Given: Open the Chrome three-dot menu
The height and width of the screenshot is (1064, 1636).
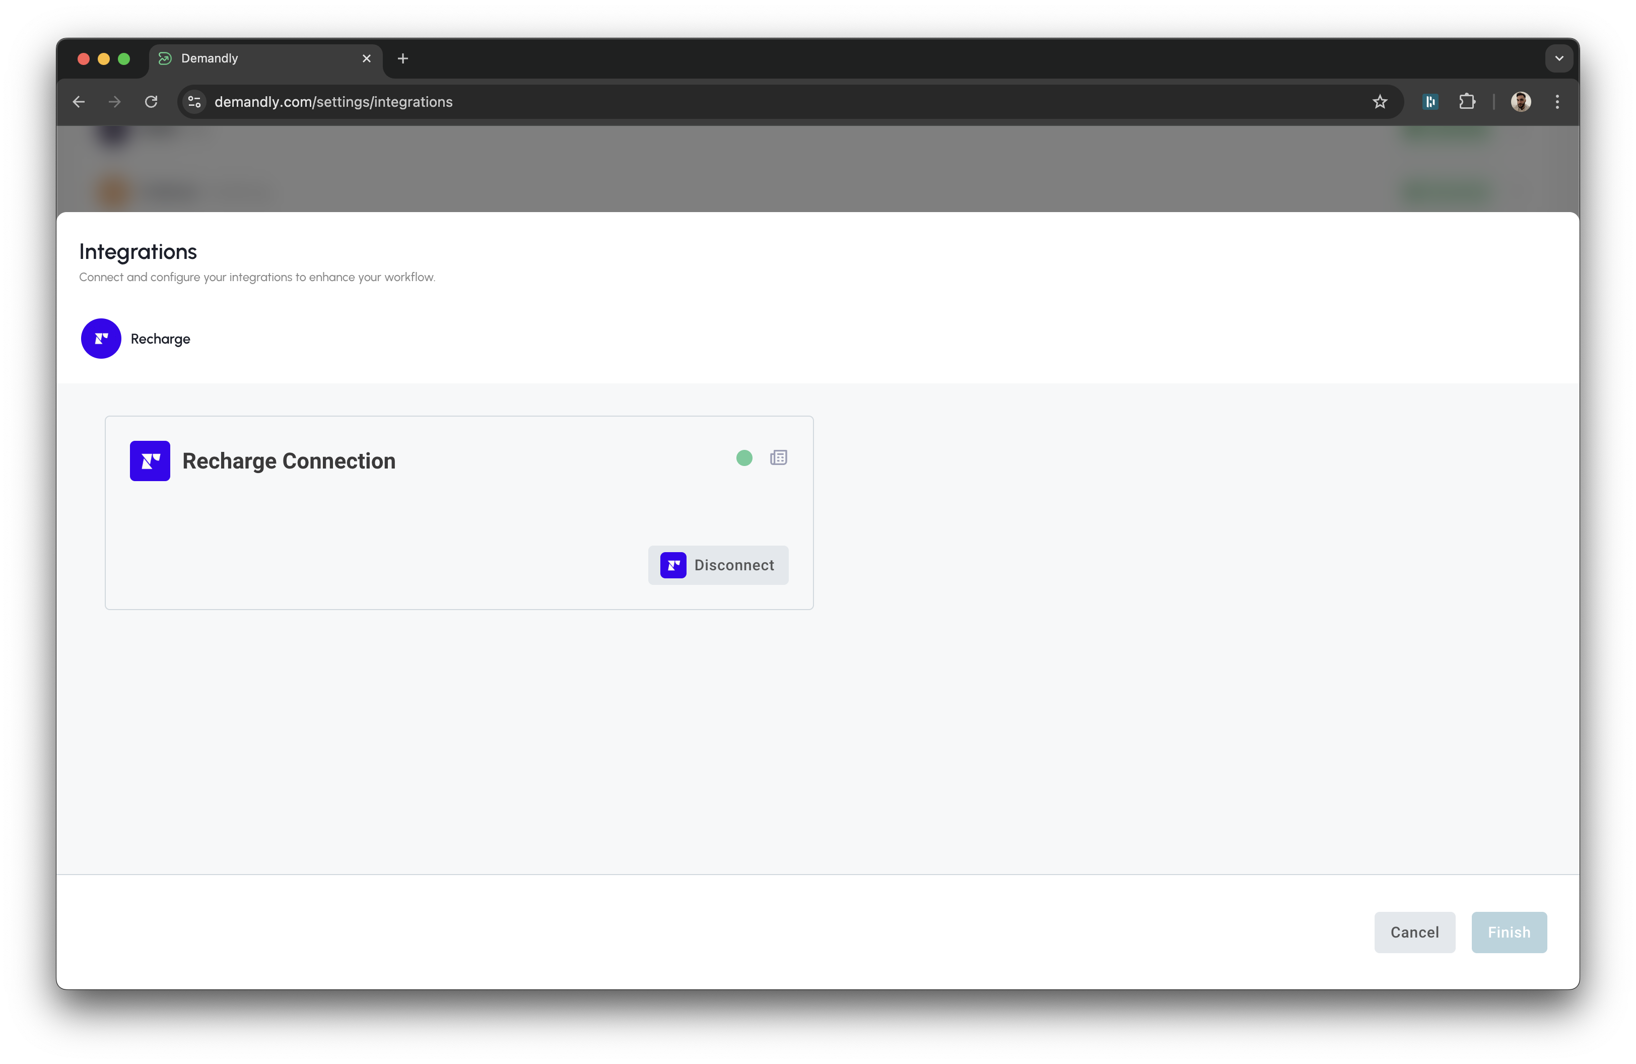Looking at the screenshot, I should [1557, 102].
